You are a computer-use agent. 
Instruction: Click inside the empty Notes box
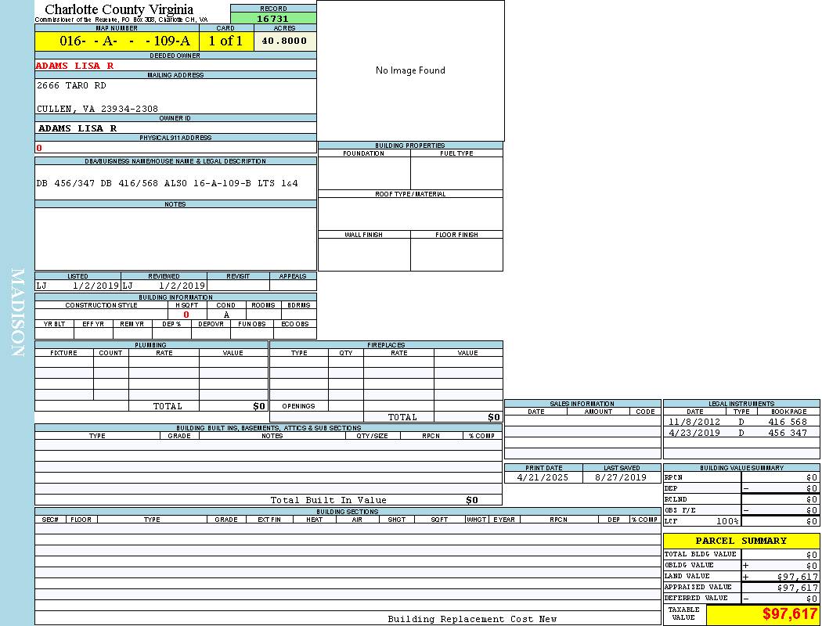[175, 239]
